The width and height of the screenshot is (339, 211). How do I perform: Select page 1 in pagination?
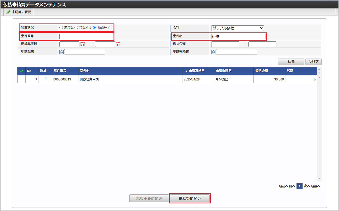click(299, 186)
